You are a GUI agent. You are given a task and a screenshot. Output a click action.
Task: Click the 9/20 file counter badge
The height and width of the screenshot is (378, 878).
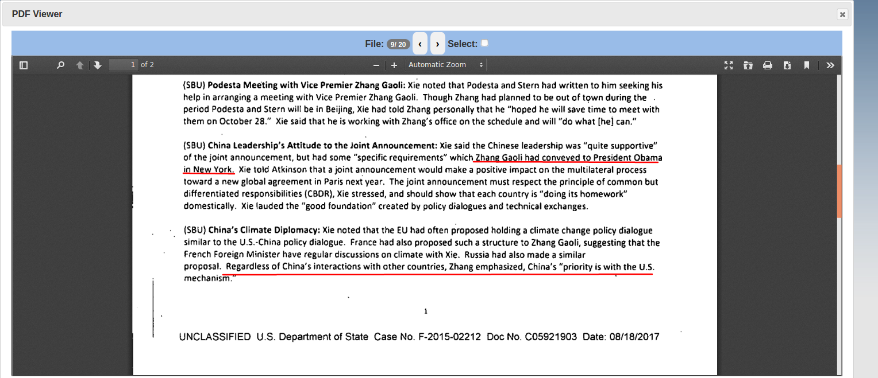click(x=398, y=44)
